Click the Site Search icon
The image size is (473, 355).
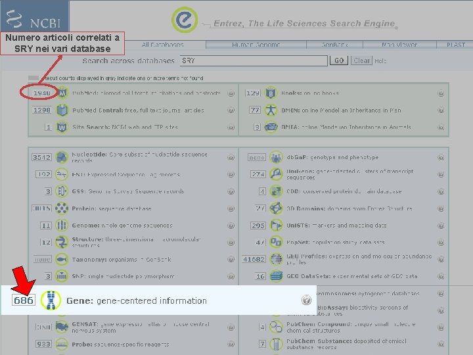click(62, 127)
